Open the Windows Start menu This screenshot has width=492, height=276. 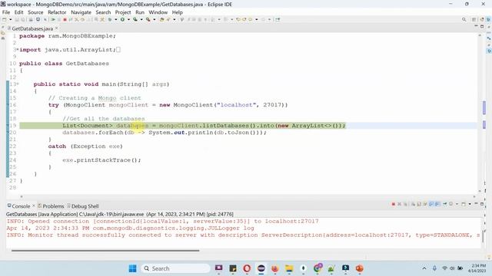[133, 268]
